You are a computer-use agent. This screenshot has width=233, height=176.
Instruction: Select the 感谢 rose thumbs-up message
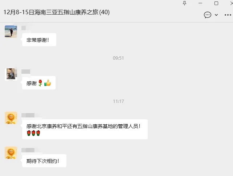39,83
